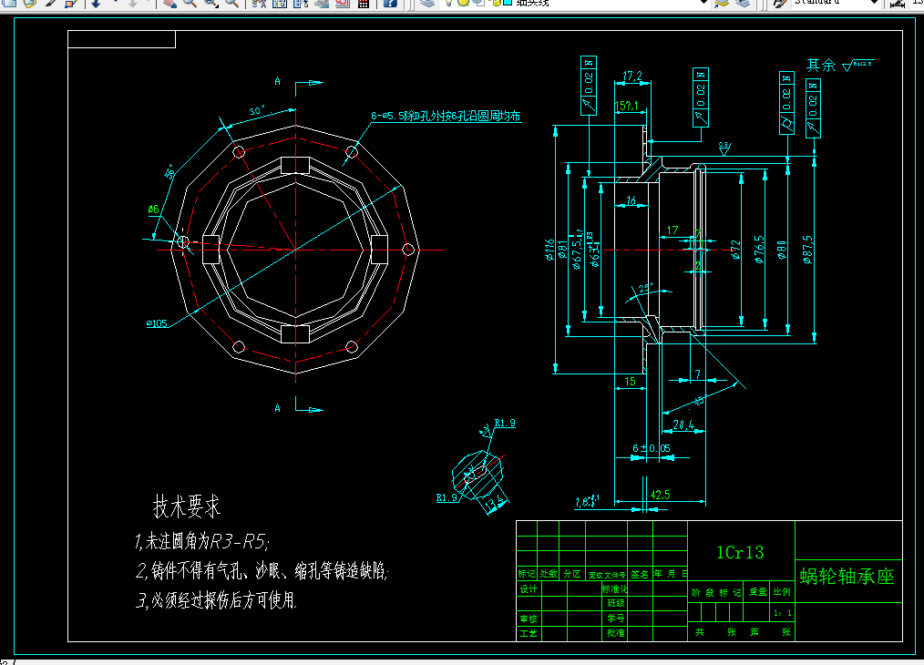924x665 pixels.
Task: Click the paste clipboard icon
Action: pyautogui.click(x=29, y=5)
